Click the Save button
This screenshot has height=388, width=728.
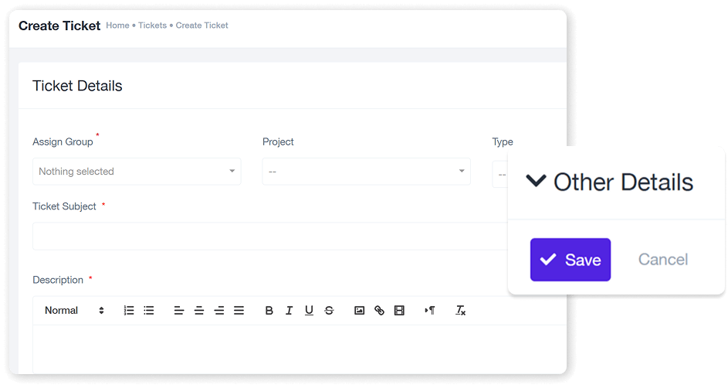click(x=571, y=260)
